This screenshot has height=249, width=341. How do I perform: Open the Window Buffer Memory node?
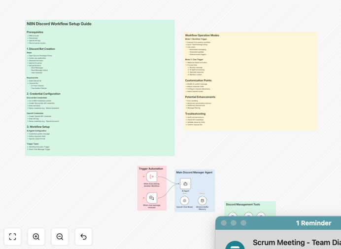[202, 201]
